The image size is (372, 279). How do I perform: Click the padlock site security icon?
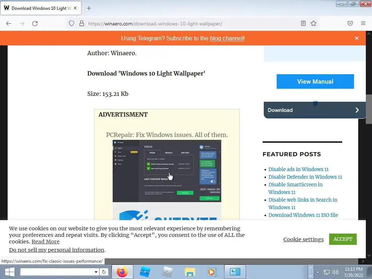tap(82, 23)
